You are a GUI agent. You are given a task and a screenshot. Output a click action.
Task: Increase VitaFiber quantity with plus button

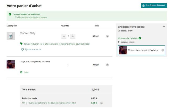73,36
